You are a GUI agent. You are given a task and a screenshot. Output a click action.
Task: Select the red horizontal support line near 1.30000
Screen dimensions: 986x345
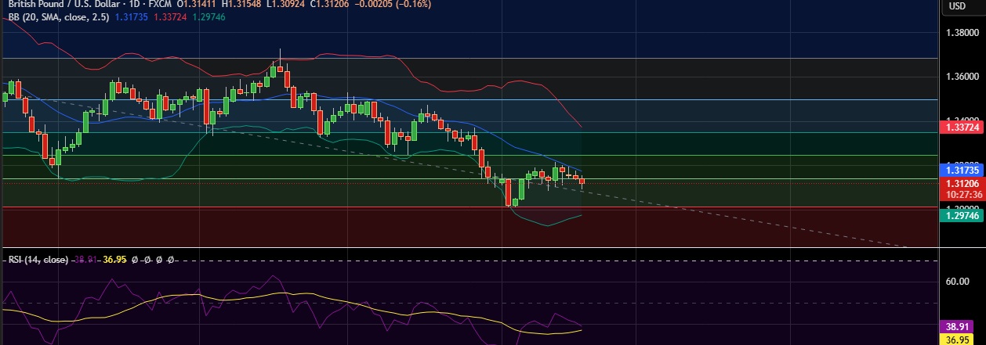click(469, 207)
